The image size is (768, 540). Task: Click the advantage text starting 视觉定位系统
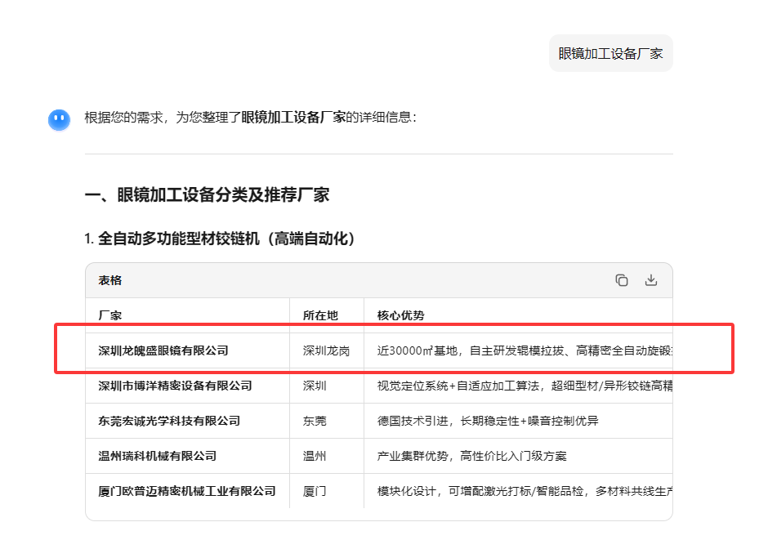525,386
